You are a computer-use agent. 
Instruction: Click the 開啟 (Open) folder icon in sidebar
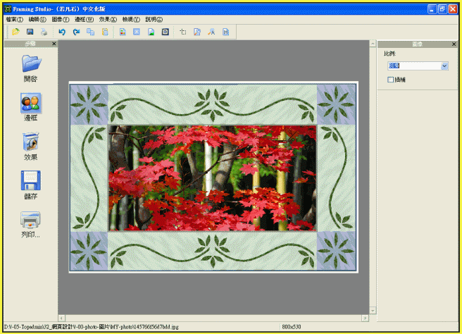click(31, 63)
